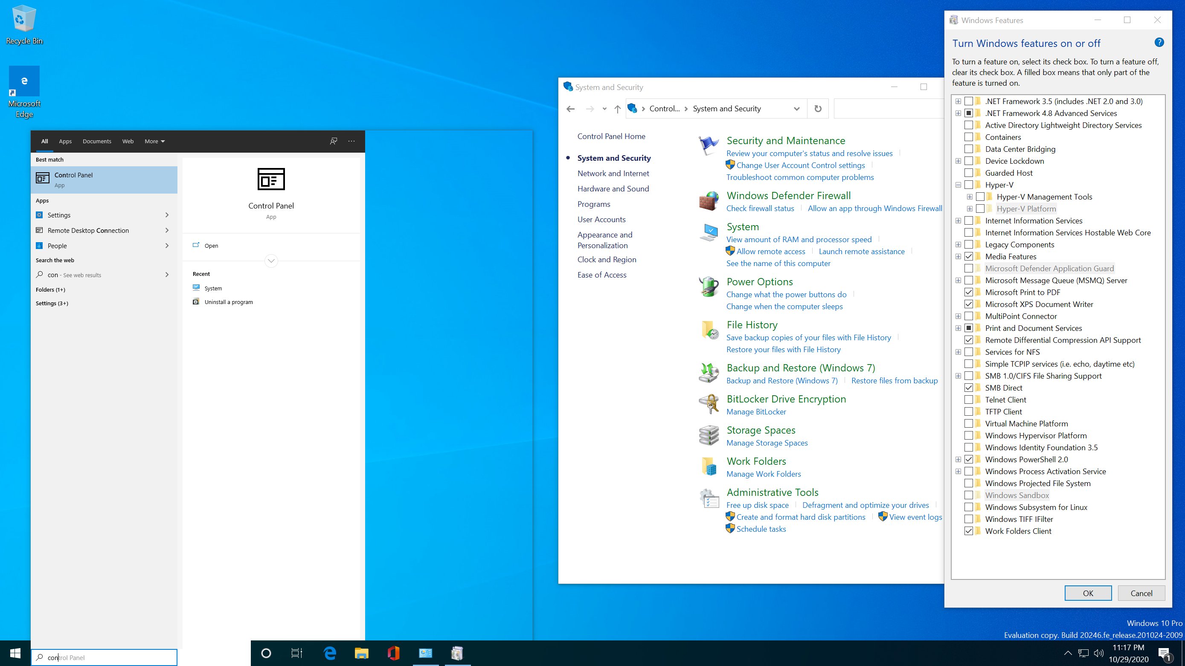Viewport: 1185px width, 666px height.
Task: Collapse the Hyper-V tree node
Action: 958,185
